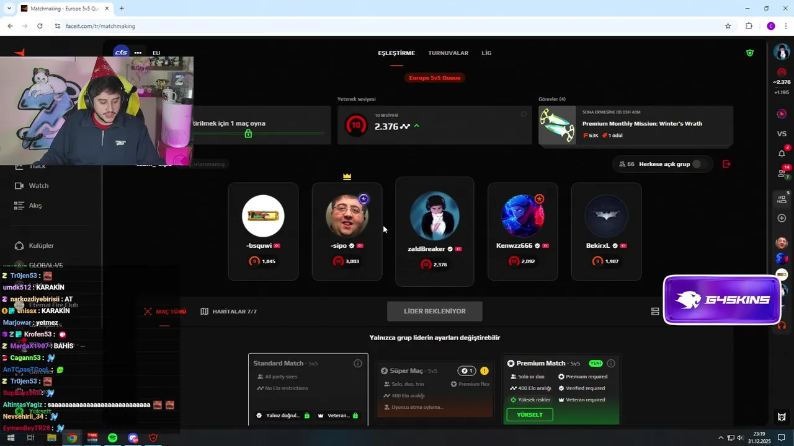Open Windows Start menu

(x=11, y=438)
